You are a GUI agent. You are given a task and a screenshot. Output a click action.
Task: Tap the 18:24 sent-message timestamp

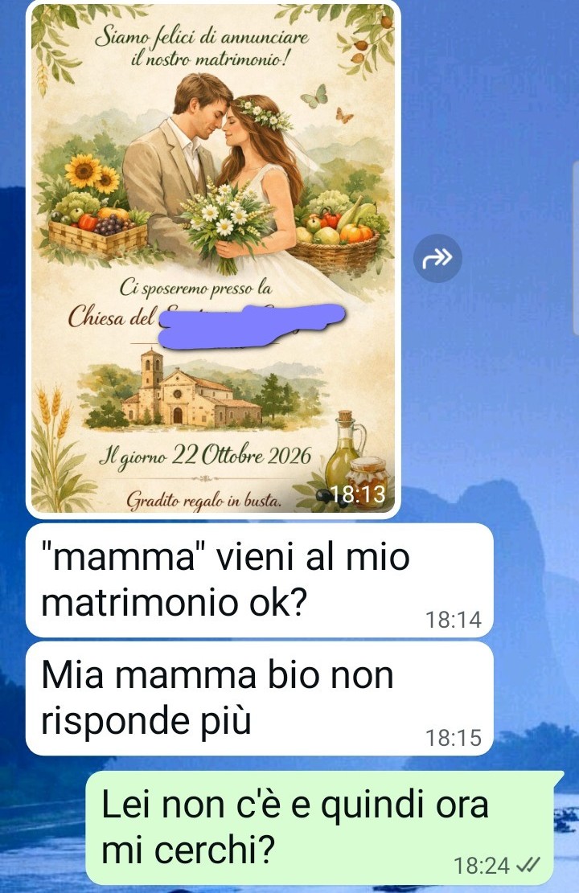point(482,866)
